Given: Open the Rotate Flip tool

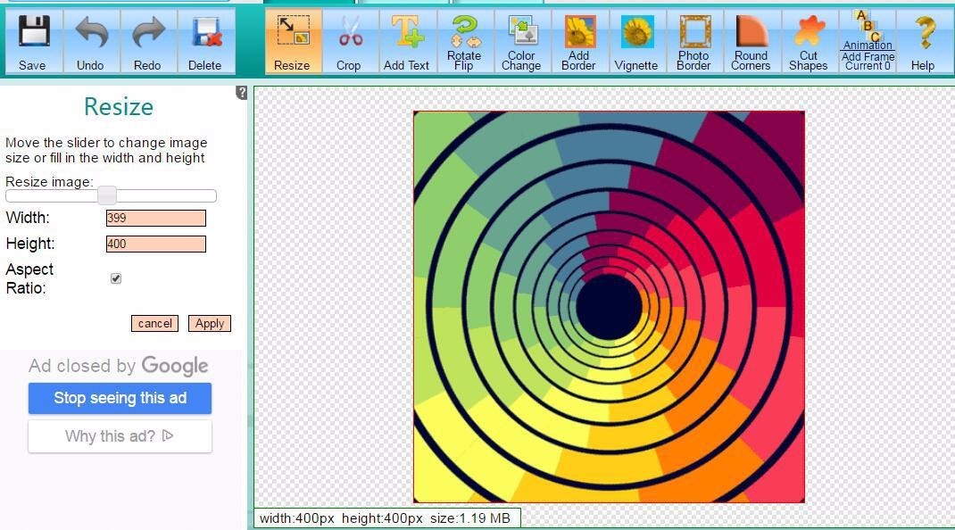Looking at the screenshot, I should click(464, 41).
